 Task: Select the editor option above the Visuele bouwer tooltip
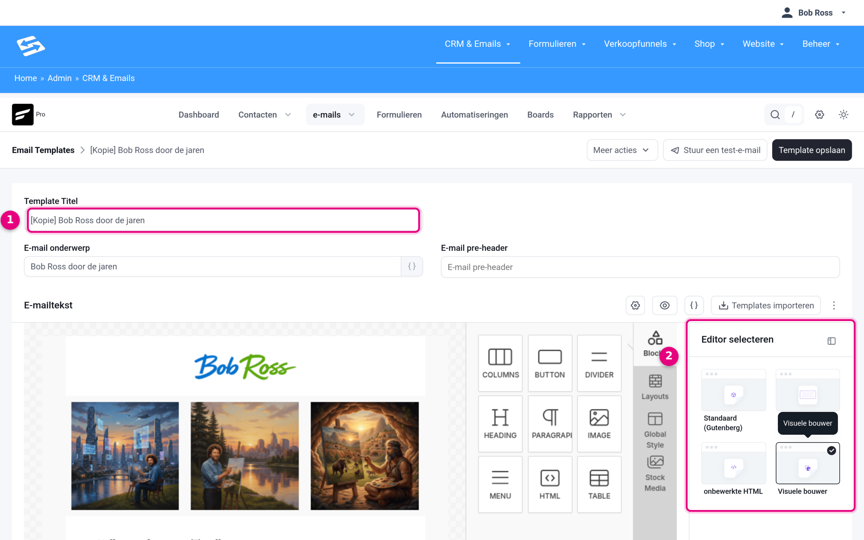[808, 390]
